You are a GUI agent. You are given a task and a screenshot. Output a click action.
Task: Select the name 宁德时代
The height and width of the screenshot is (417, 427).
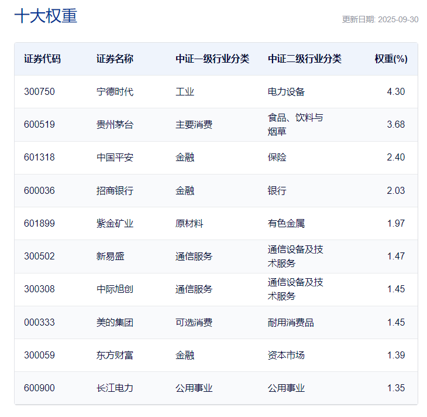[x=115, y=91]
